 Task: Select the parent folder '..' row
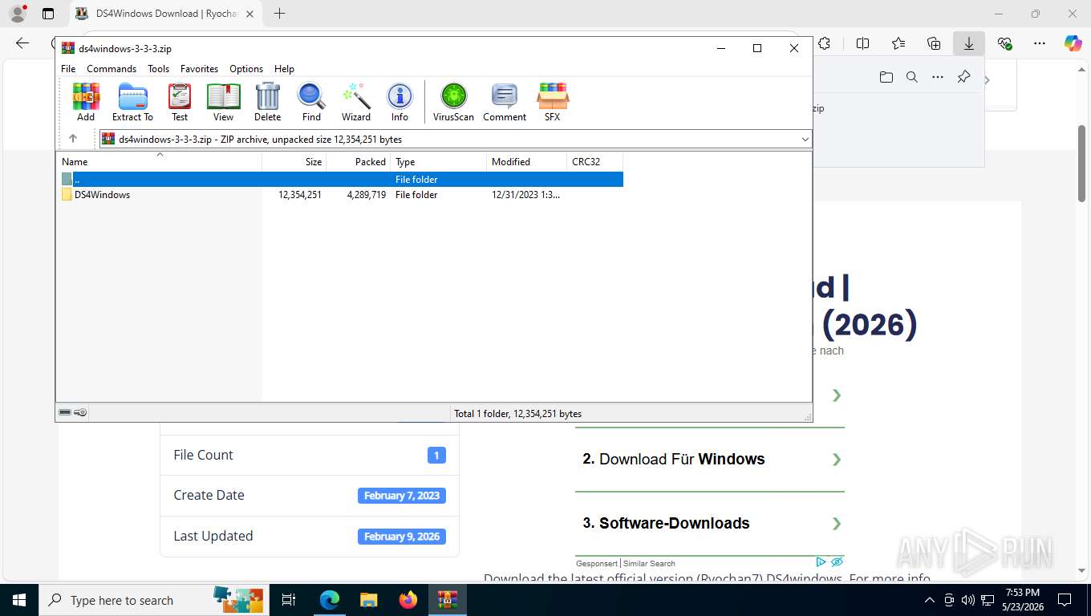point(339,180)
